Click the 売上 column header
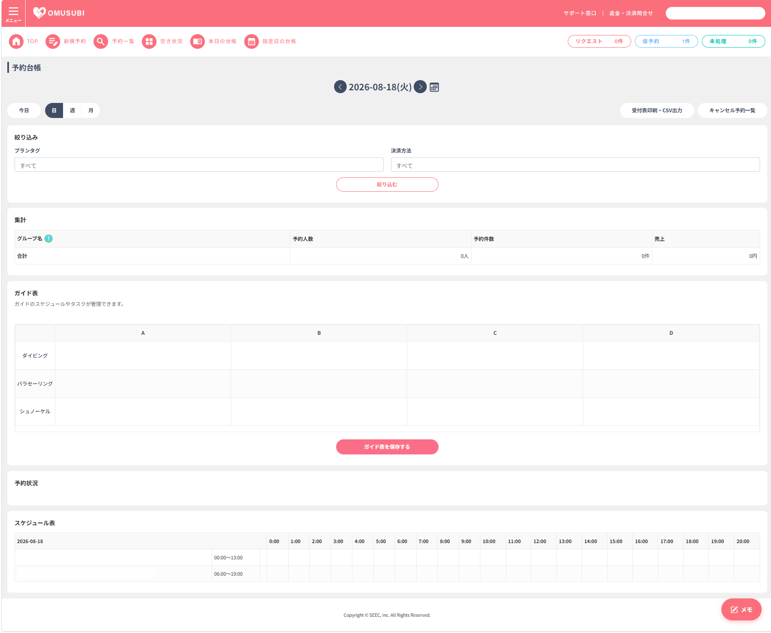This screenshot has width=771, height=633. tap(706, 239)
